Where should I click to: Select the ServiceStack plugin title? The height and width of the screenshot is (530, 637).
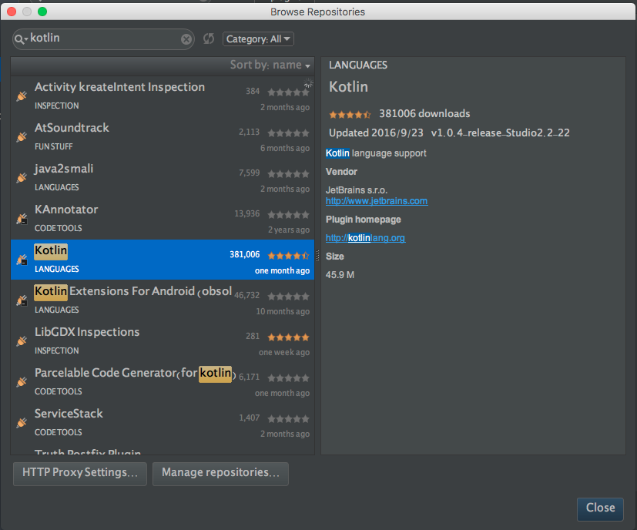point(69,414)
